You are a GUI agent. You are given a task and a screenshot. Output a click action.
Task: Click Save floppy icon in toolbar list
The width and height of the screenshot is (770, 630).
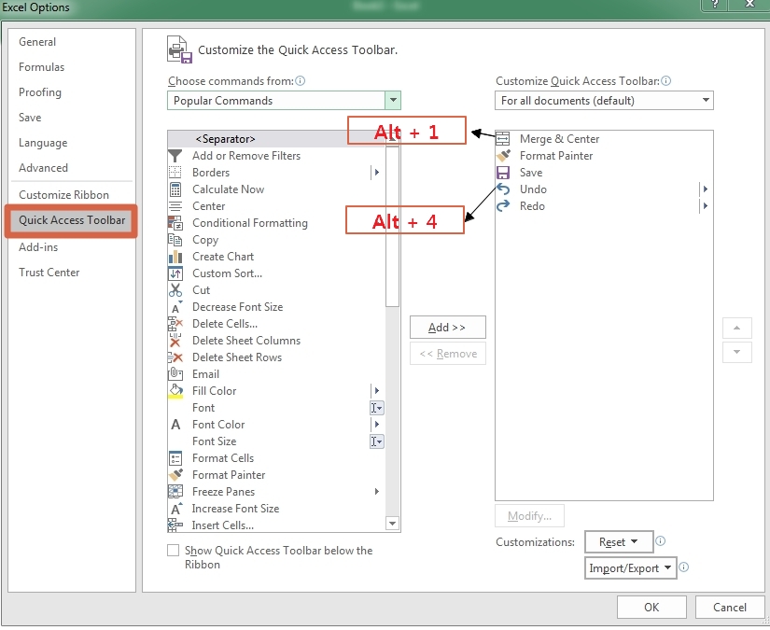503,173
